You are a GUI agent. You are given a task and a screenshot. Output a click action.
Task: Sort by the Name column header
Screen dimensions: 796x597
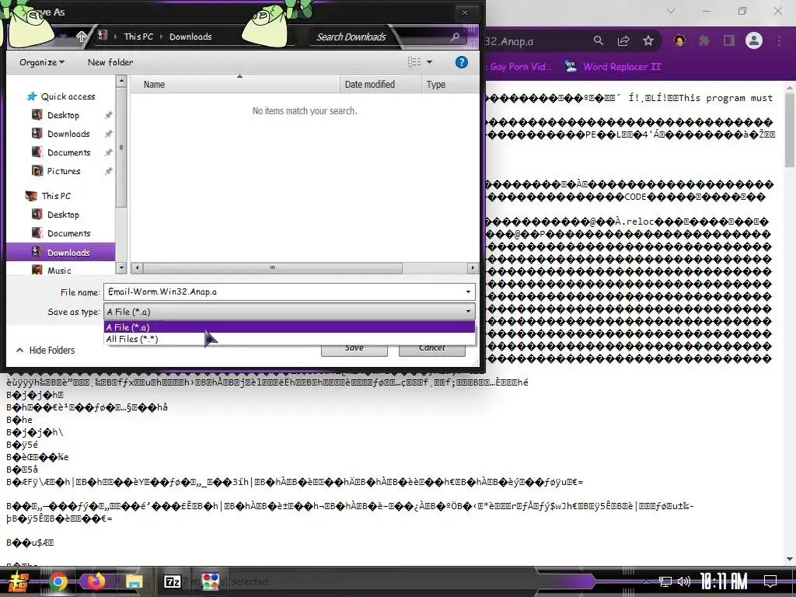(235, 84)
